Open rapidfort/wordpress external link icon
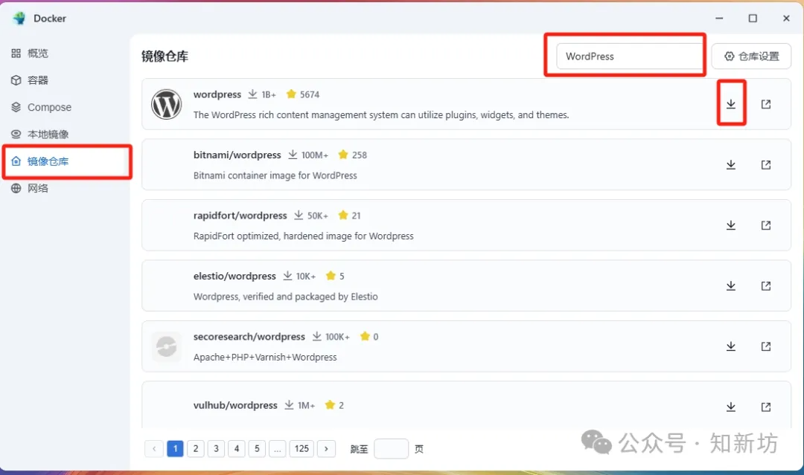The image size is (804, 475). [x=765, y=225]
